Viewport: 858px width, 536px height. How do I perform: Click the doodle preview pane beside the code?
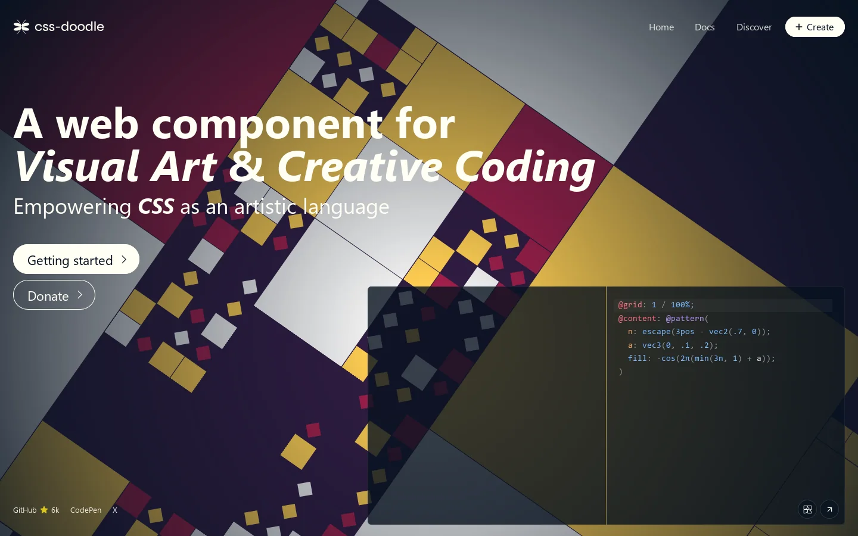(x=487, y=406)
